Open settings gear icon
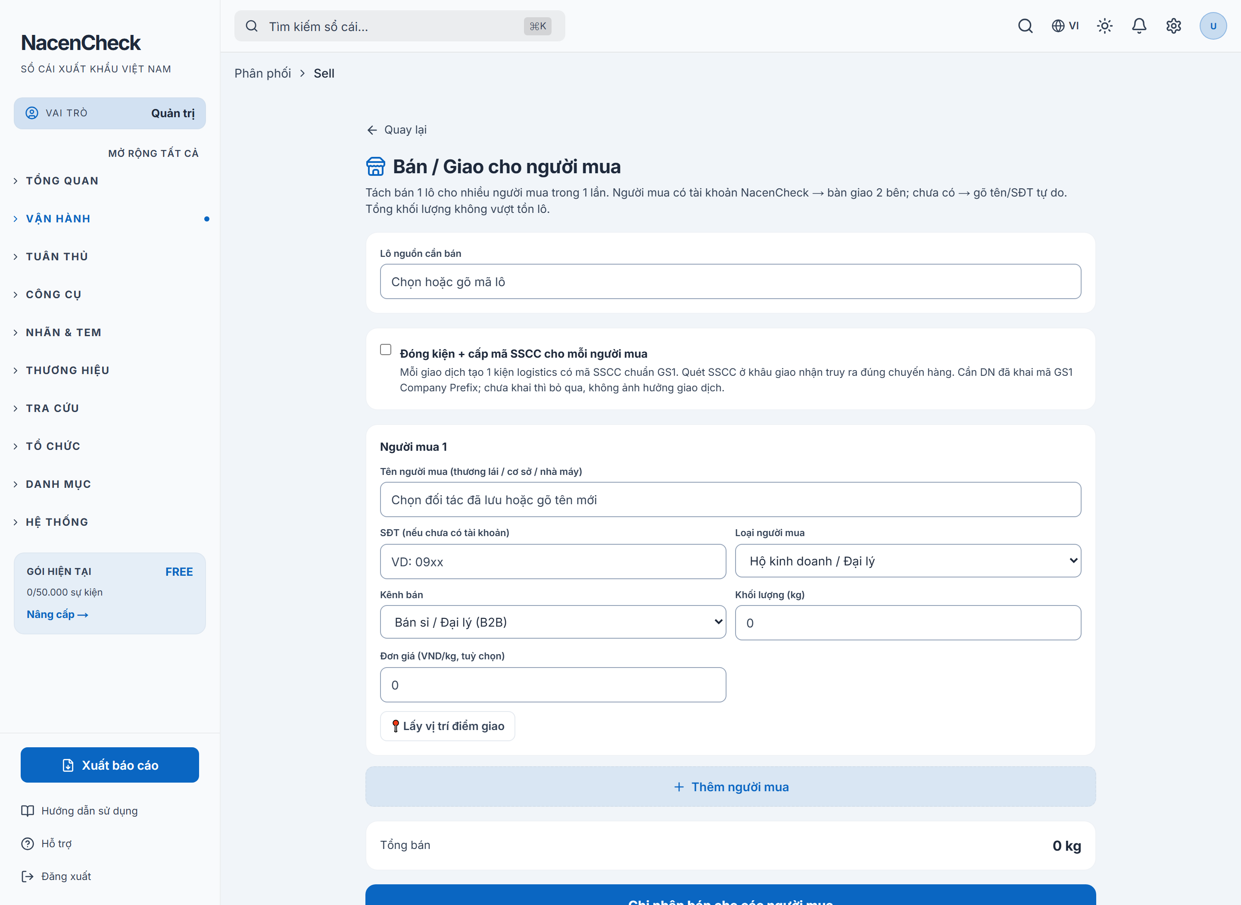Image resolution: width=1241 pixels, height=905 pixels. coord(1174,26)
